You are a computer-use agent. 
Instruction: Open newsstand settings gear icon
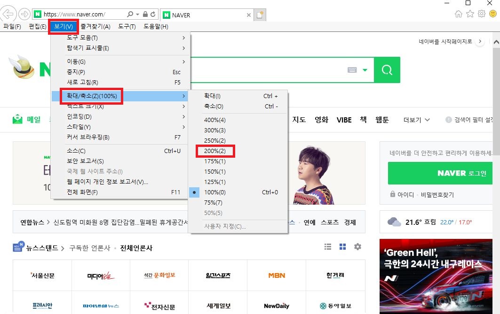click(x=358, y=246)
